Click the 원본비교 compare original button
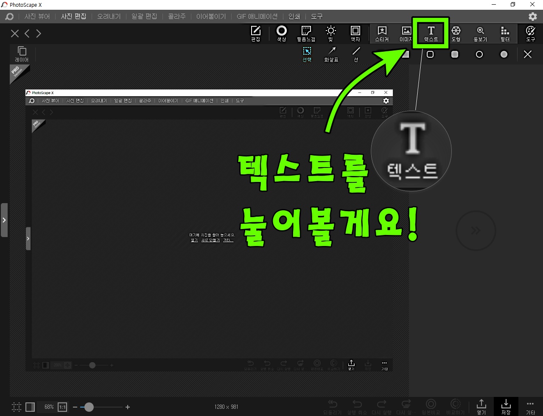 (x=431, y=407)
